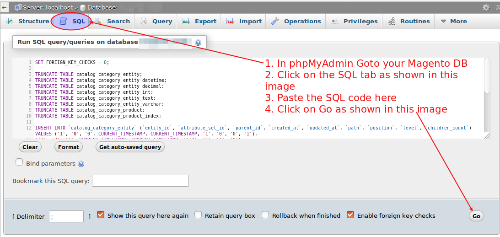
Task: Click the TRUNCATE TABLE catalog_category_product_index line
Action: pos(98,116)
